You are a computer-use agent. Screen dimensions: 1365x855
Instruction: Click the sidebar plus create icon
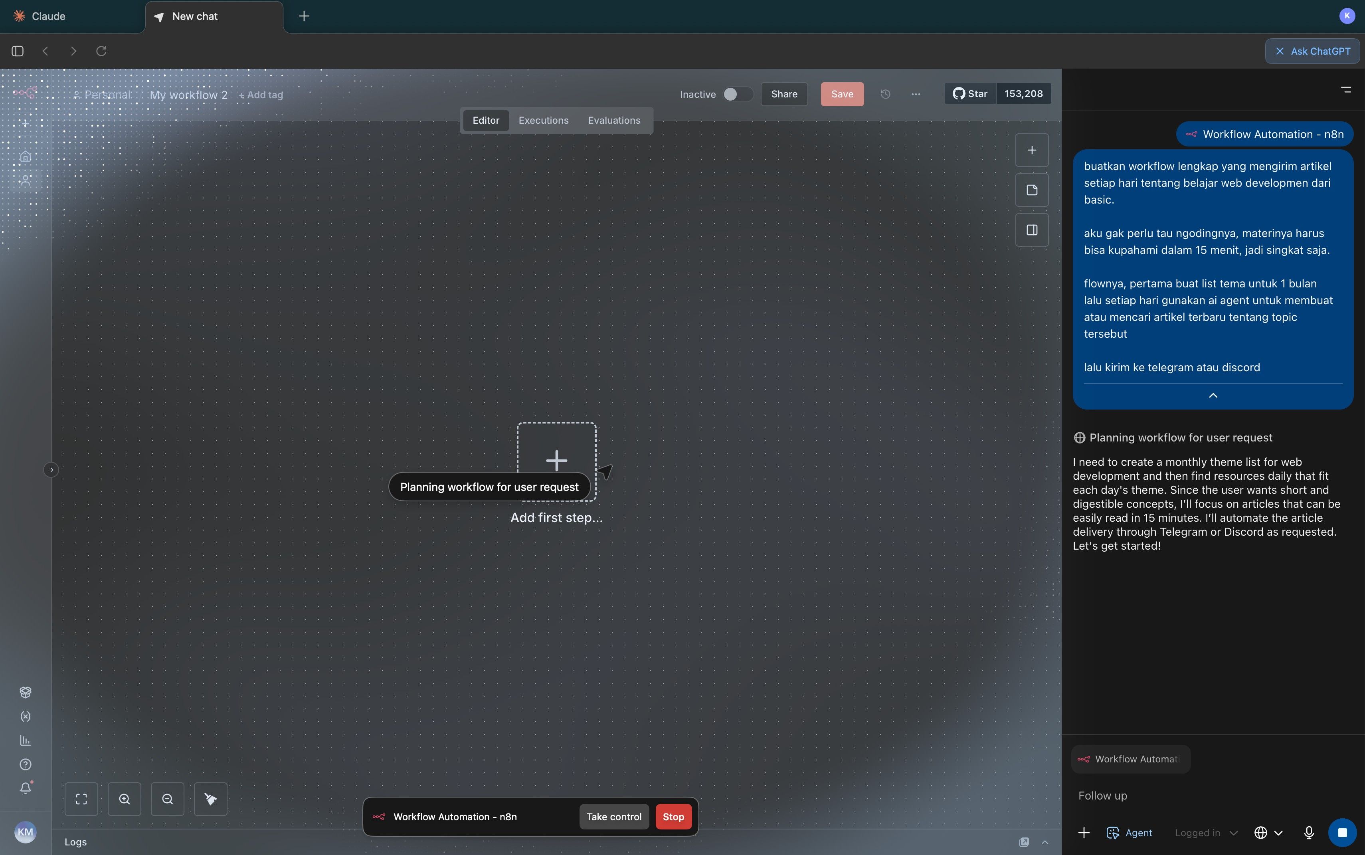tap(26, 123)
